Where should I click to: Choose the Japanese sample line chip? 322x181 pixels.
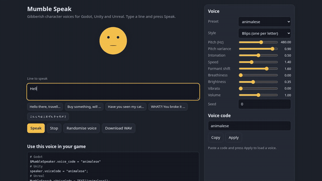(48, 117)
